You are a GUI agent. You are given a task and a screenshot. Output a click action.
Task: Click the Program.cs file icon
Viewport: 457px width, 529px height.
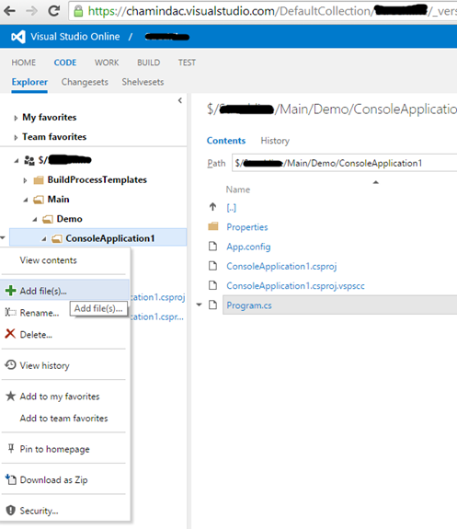(x=212, y=305)
